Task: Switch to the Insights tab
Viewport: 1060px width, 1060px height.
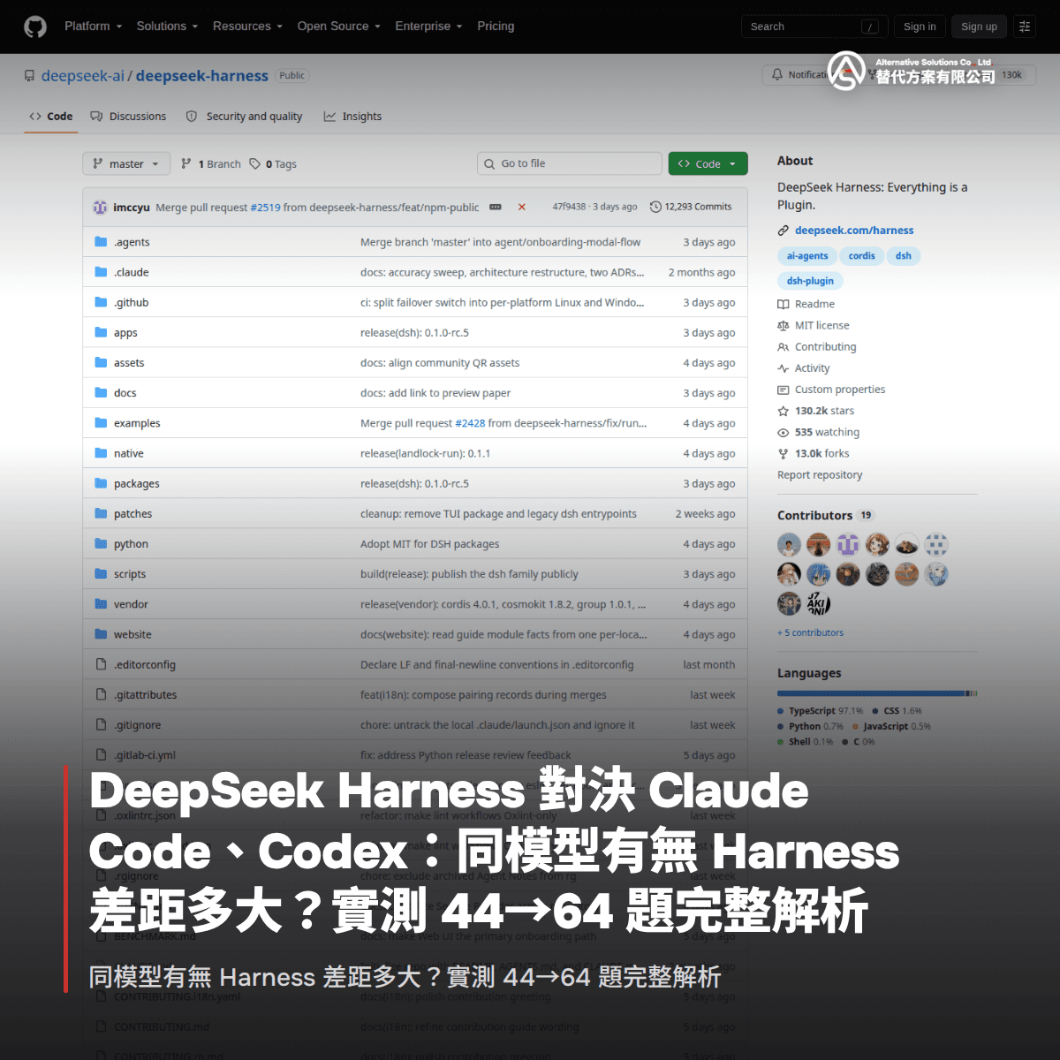Action: point(352,117)
